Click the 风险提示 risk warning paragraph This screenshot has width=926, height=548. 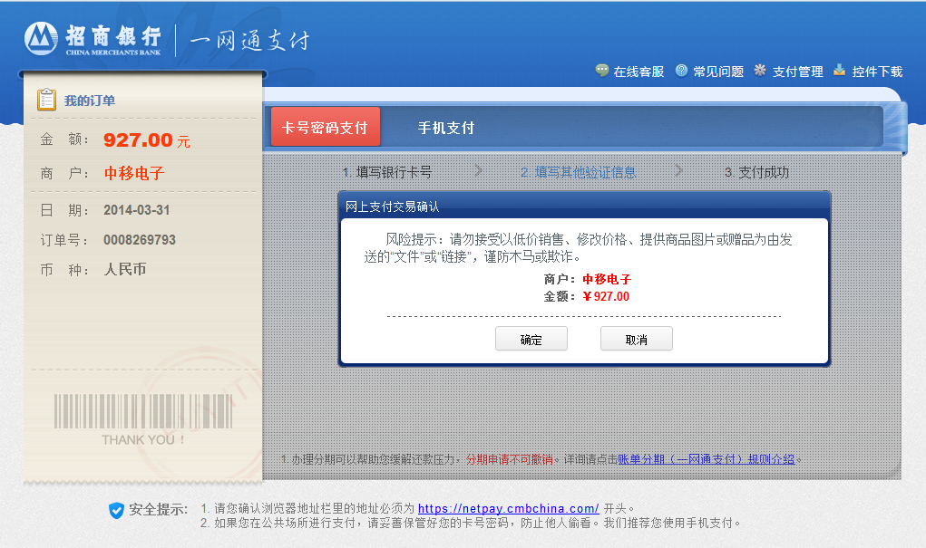(578, 248)
